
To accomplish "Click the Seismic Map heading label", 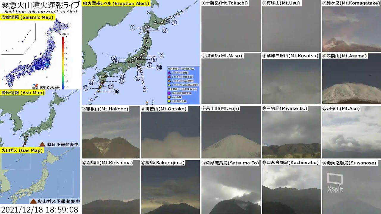I will pos(27,17).
